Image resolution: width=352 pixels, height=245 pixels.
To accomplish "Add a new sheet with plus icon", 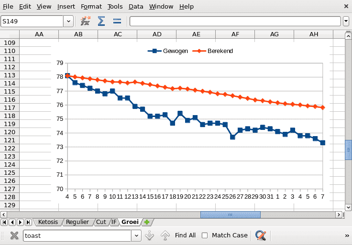I will pos(147,222).
